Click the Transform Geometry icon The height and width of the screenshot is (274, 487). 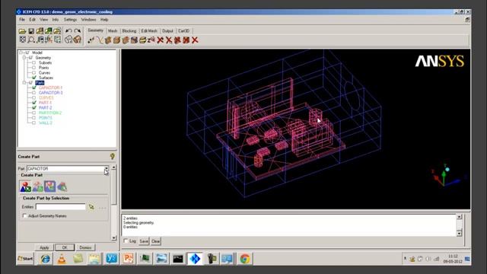pos(143,40)
